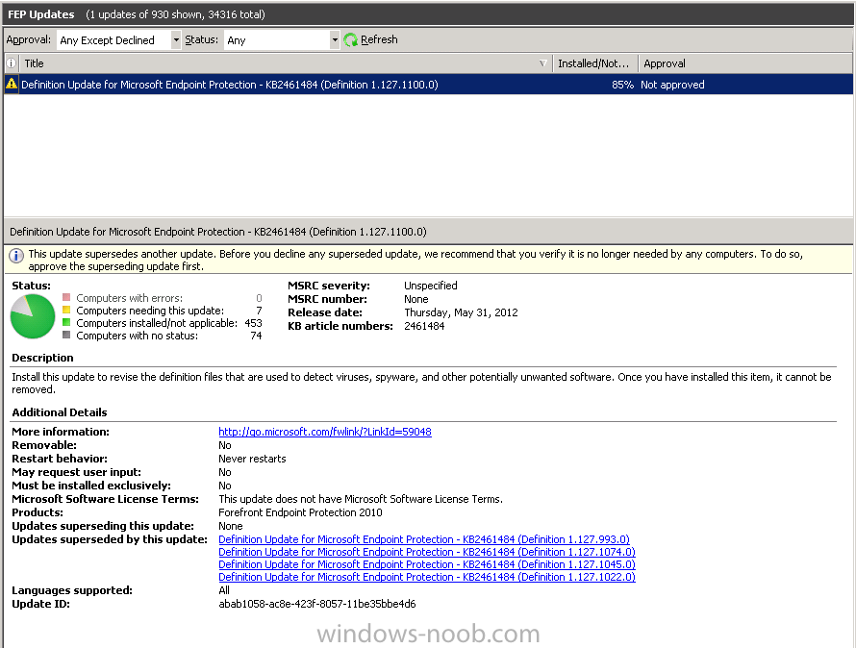Click the Description section heading
The height and width of the screenshot is (648, 856).
(x=42, y=358)
